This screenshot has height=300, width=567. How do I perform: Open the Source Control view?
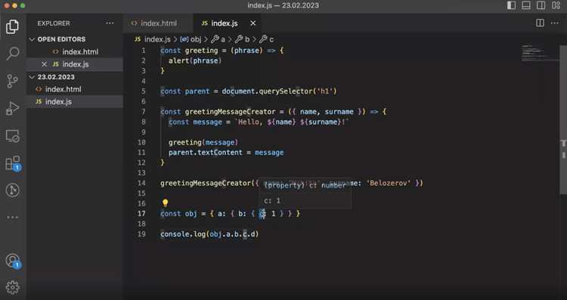(x=12, y=81)
